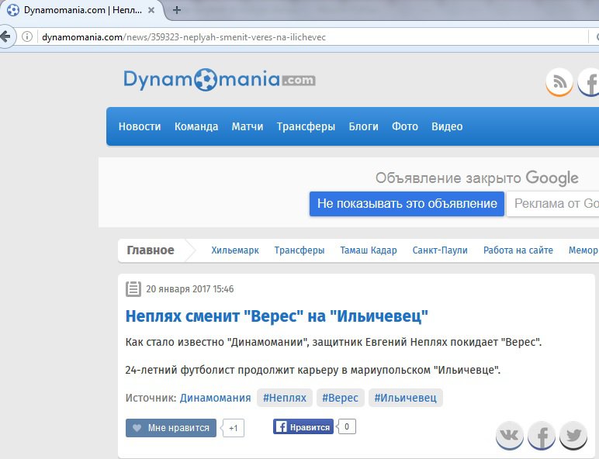The width and height of the screenshot is (599, 459).
Task: Select the 'Главное' tab
Action: (x=151, y=250)
